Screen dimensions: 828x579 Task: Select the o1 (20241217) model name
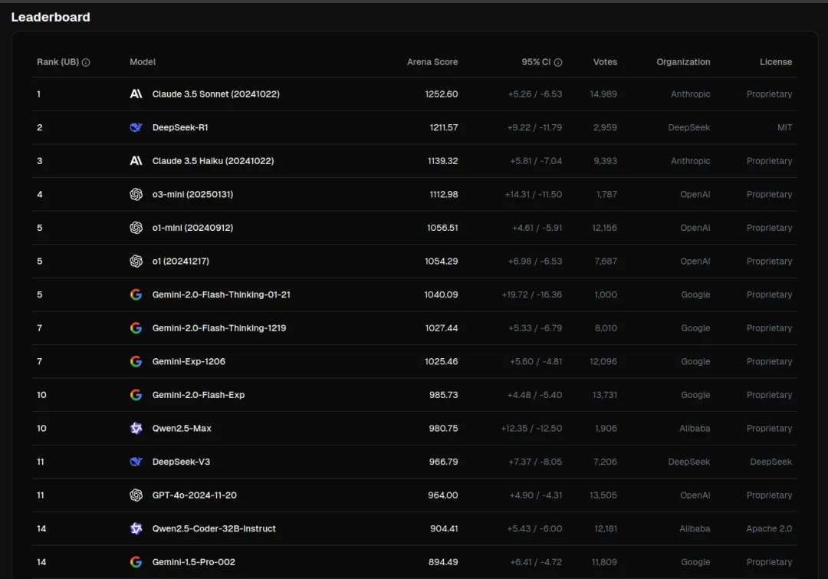(x=181, y=261)
